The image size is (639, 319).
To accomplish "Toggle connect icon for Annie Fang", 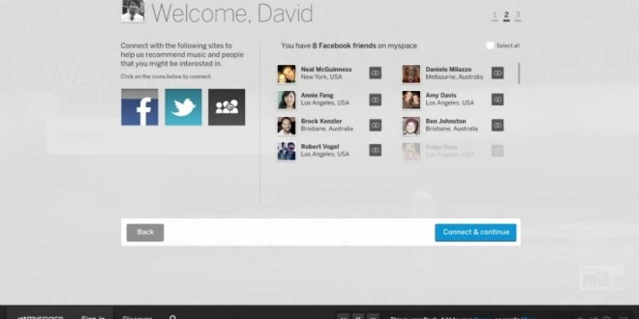I will [x=375, y=99].
